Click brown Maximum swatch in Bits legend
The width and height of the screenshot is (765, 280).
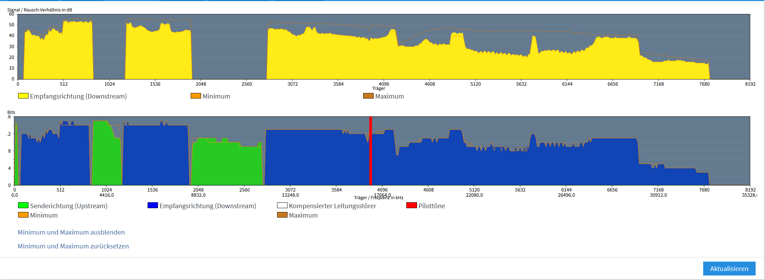click(x=282, y=215)
